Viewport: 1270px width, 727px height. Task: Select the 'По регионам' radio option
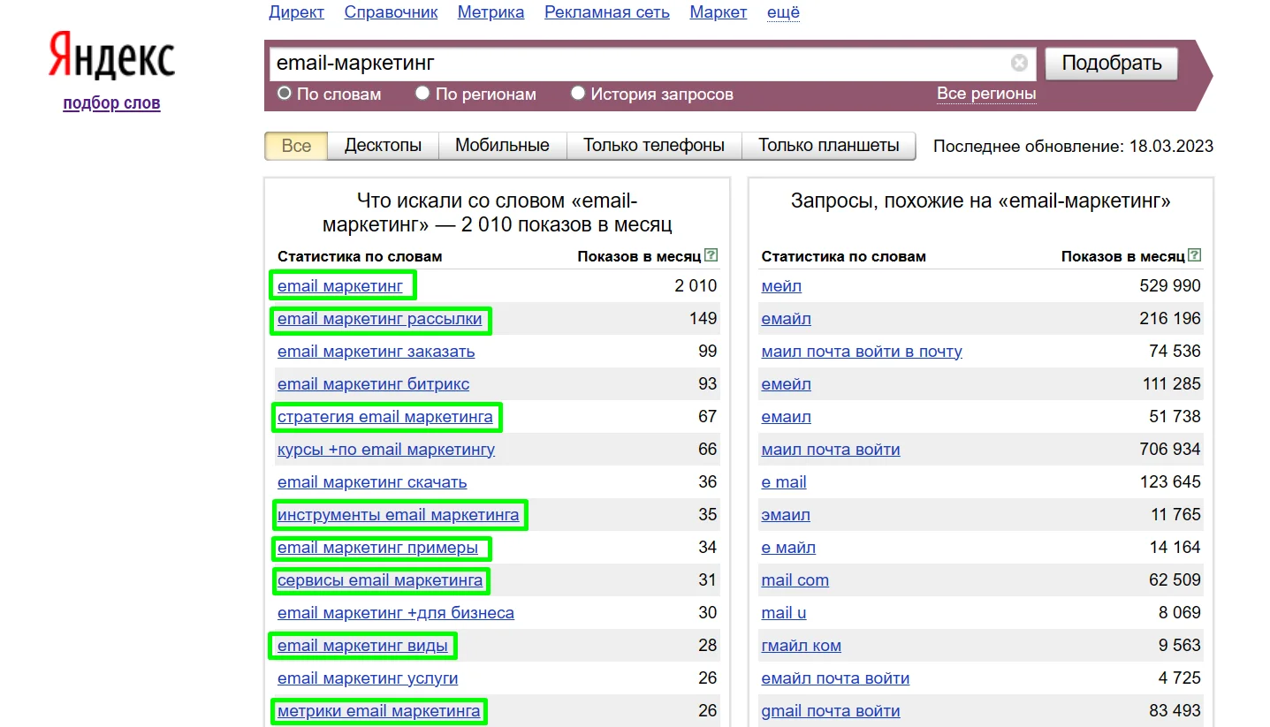click(x=422, y=93)
